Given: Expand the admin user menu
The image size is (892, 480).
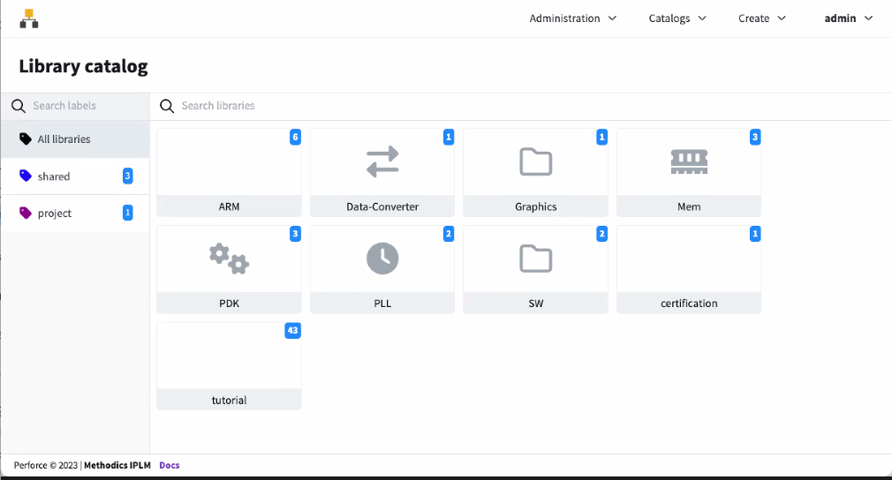Looking at the screenshot, I should (848, 19).
